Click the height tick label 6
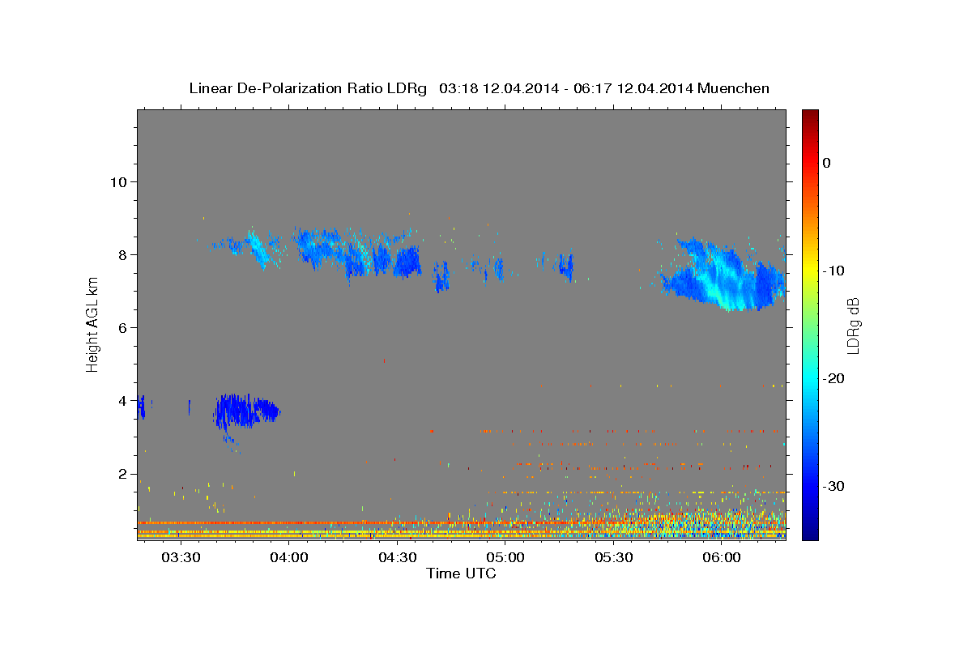The width and height of the screenshot is (972, 648). pyautogui.click(x=122, y=327)
